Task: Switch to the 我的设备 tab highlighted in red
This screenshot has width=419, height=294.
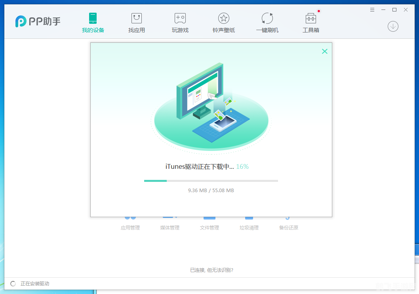Action: coord(93,22)
